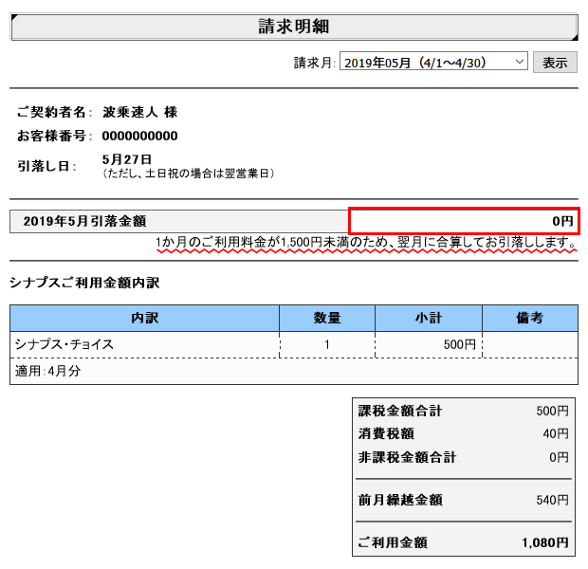Click the 課税金額合計 label

pyautogui.click(x=400, y=411)
